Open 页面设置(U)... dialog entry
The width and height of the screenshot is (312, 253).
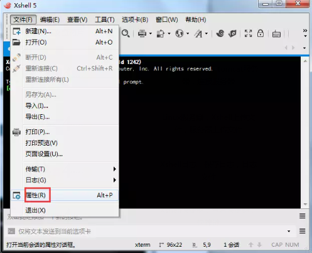pyautogui.click(x=65, y=154)
